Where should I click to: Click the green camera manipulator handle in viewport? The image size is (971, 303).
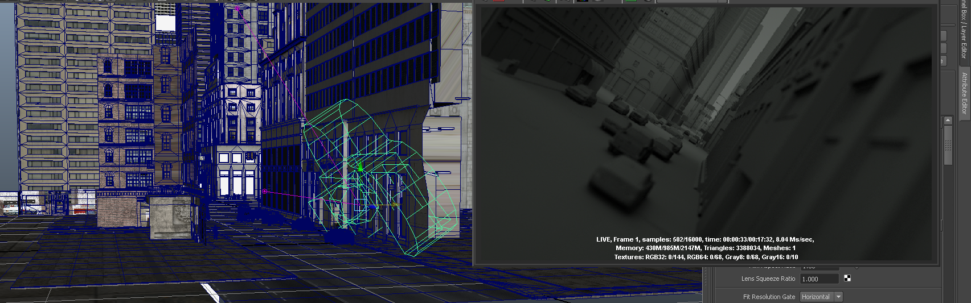pos(360,168)
